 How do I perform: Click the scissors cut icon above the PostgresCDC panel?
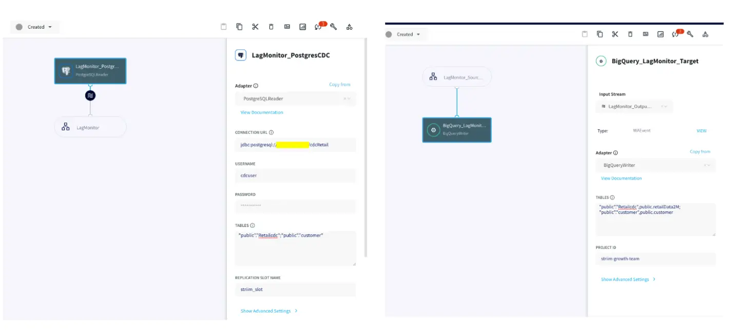[x=255, y=27]
